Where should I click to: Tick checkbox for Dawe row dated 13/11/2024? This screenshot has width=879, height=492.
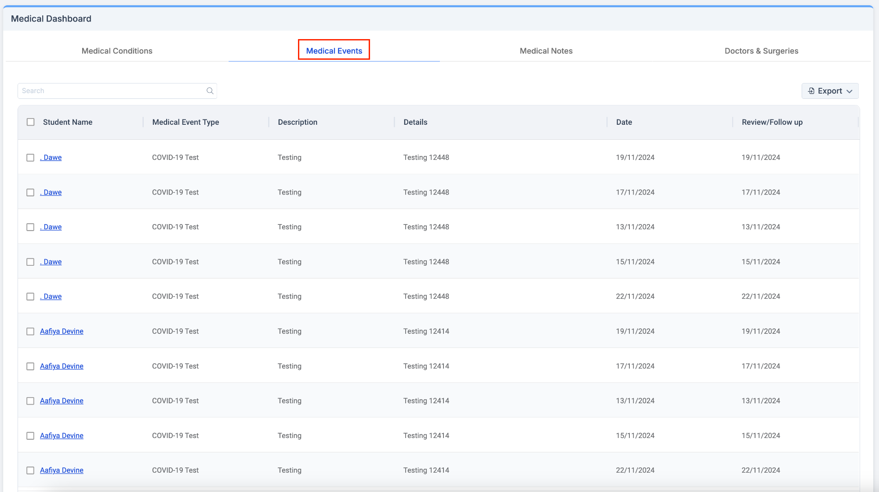30,227
